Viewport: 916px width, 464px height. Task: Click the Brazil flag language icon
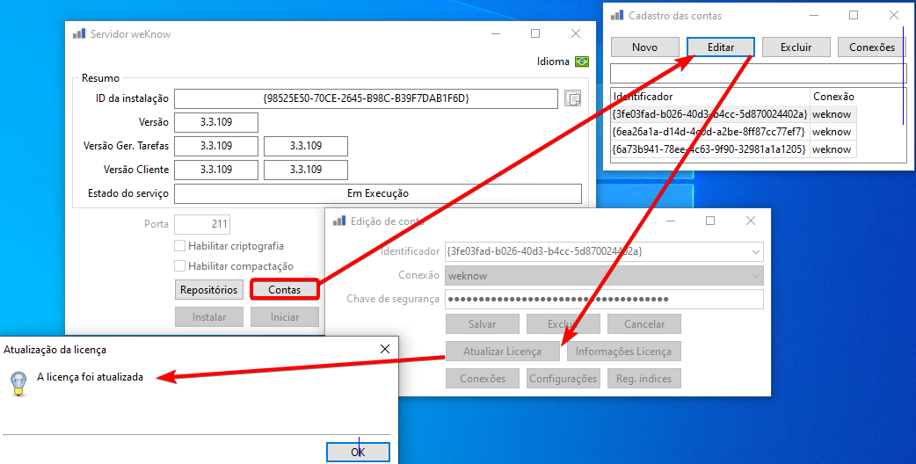pos(582,62)
